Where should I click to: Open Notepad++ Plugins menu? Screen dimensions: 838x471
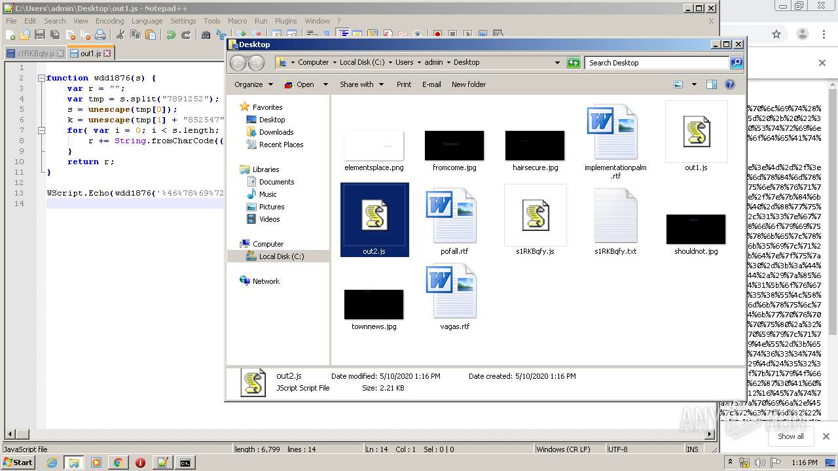285,21
